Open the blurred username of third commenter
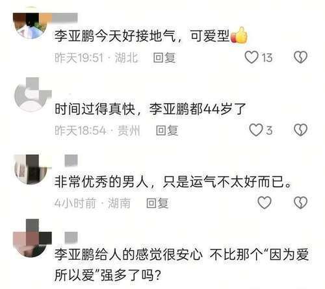 71,161
